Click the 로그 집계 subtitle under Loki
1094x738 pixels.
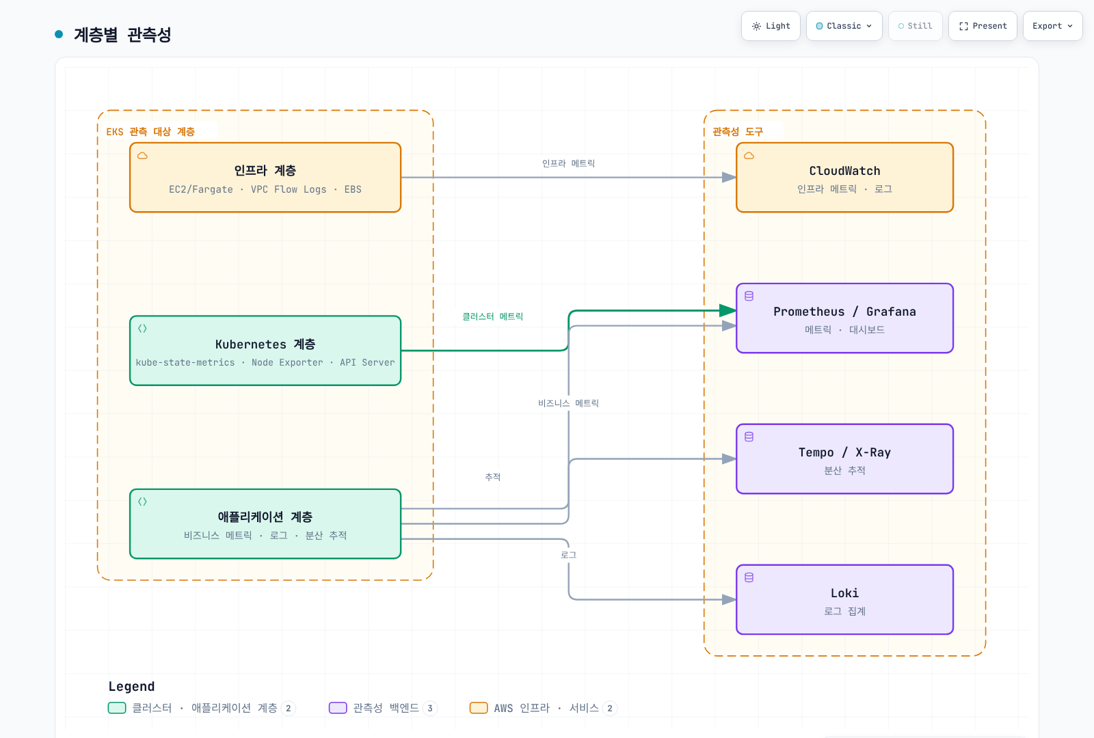pos(844,611)
